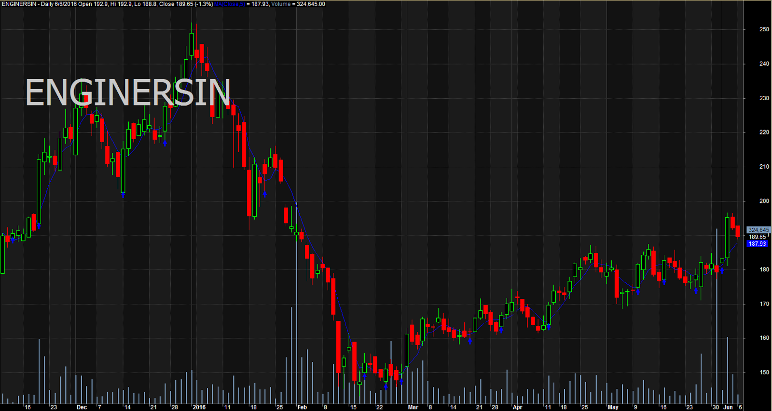The image size is (772, 411).
Task: Click the Volume = 324,645.00 legend text
Action: point(298,4)
